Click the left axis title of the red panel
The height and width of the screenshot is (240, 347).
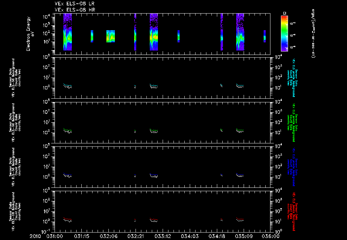click(x=15, y=212)
